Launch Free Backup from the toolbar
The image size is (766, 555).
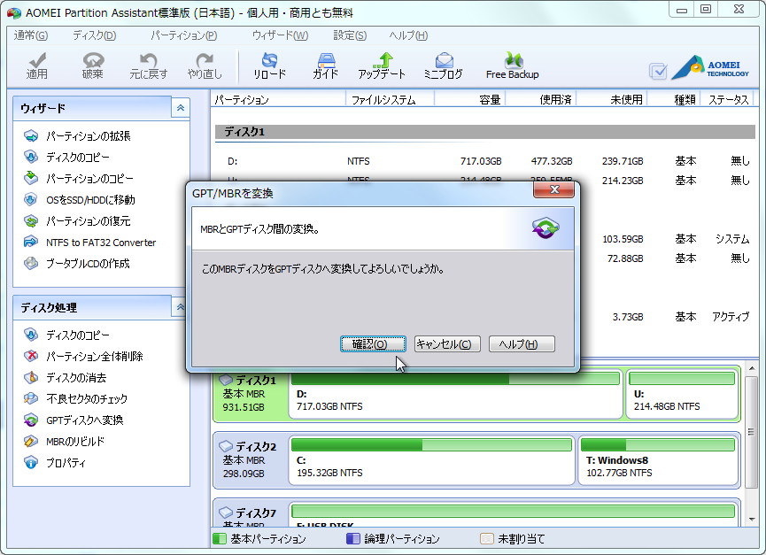(x=512, y=64)
